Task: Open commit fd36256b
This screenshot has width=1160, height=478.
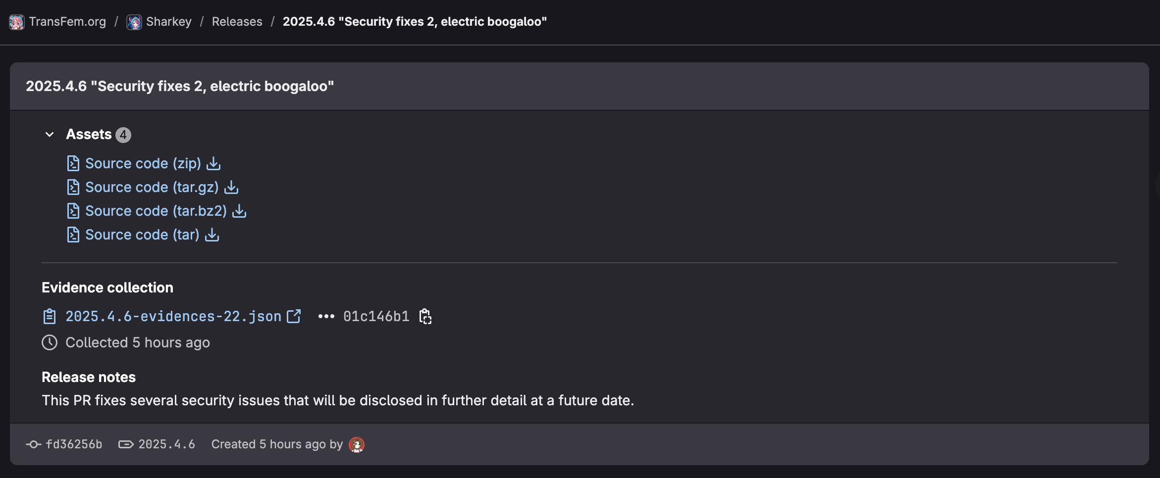Action: pyautogui.click(x=73, y=444)
